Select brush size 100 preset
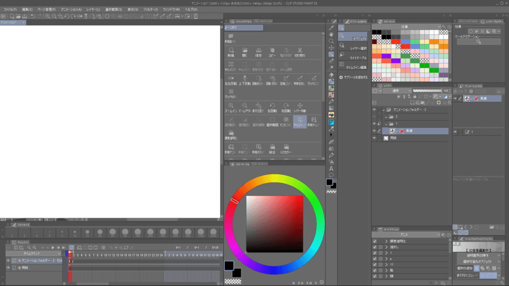This screenshot has width=509, height=286. tap(138, 233)
